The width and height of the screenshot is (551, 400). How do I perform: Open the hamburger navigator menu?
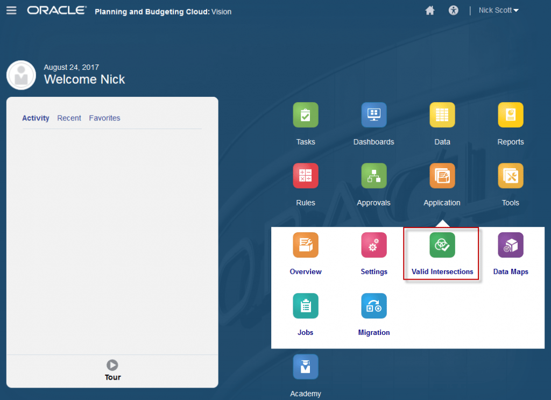pyautogui.click(x=11, y=11)
